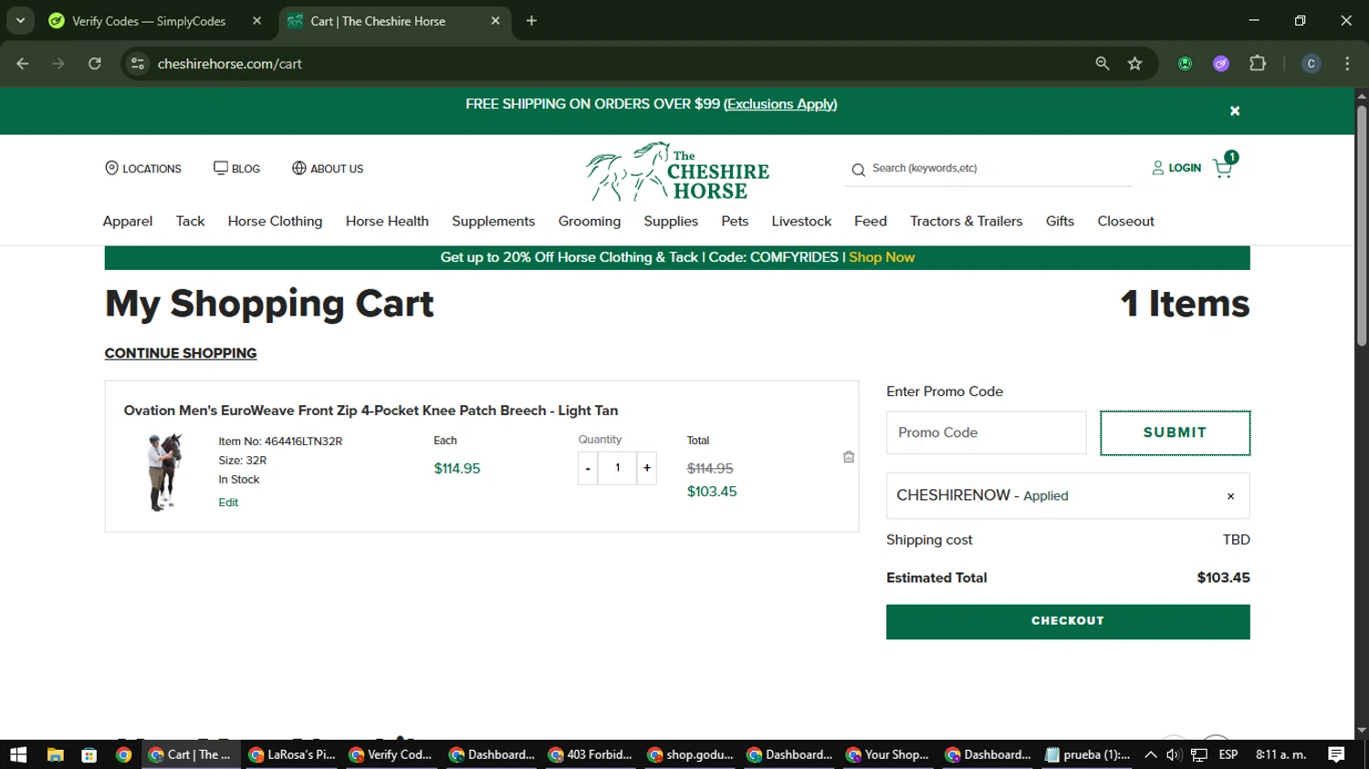The width and height of the screenshot is (1369, 769).
Task: Close the Verify Codes — SimplyCodes tab
Action: 257,21
